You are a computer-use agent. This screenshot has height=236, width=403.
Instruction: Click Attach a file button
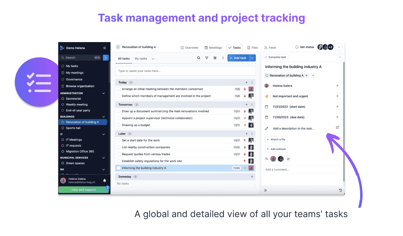[276, 140]
